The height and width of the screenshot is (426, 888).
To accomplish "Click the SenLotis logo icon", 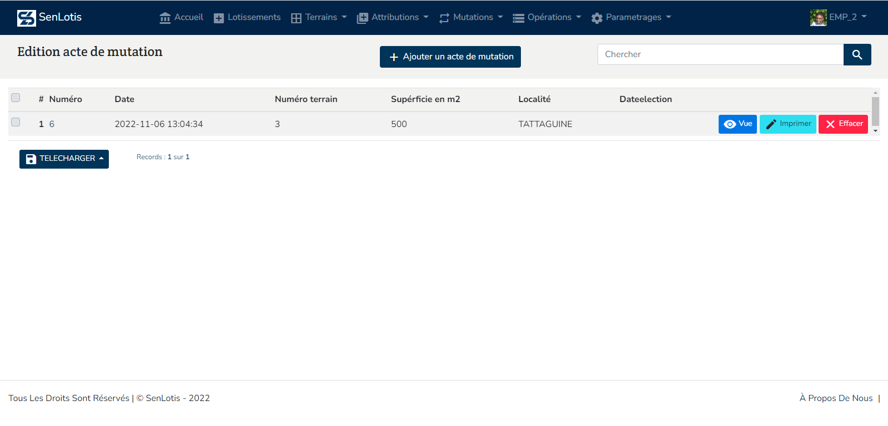I will [x=26, y=18].
